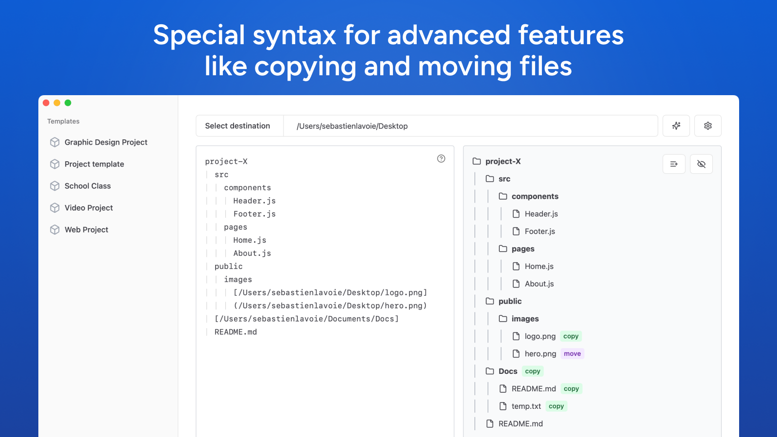Click the Graphic Design Project cube icon
Viewport: 777px width, 437px height.
[x=55, y=142]
